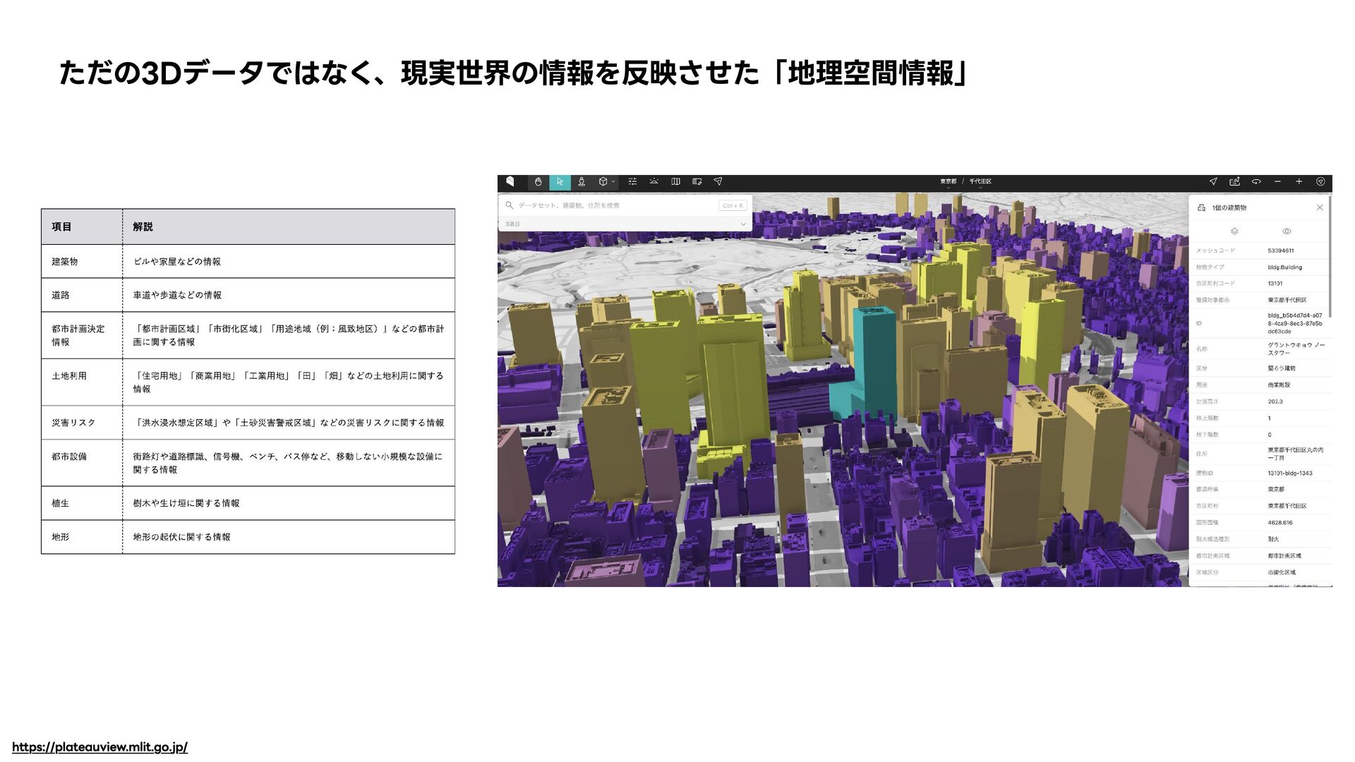Expand the 3D box tool dropdown arrow
This screenshot has width=1355, height=762.
coord(613,182)
